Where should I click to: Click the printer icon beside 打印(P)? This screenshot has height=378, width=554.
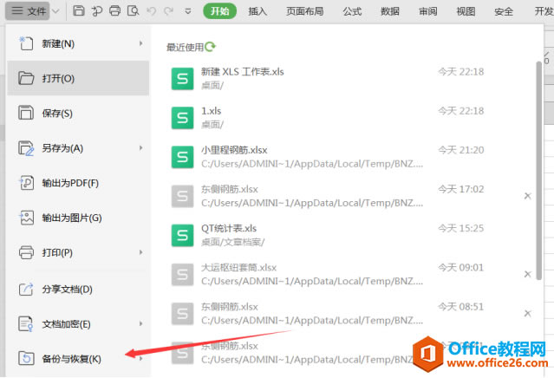(x=26, y=252)
